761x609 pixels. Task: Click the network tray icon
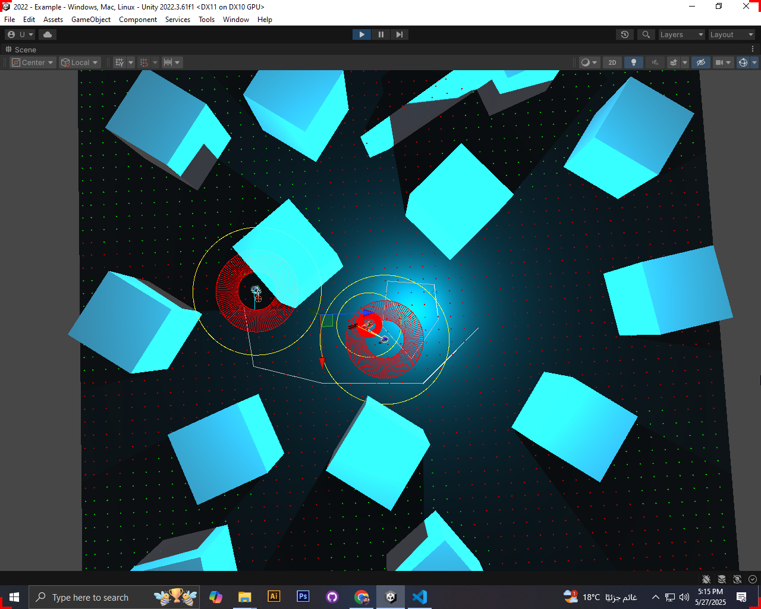tap(670, 597)
